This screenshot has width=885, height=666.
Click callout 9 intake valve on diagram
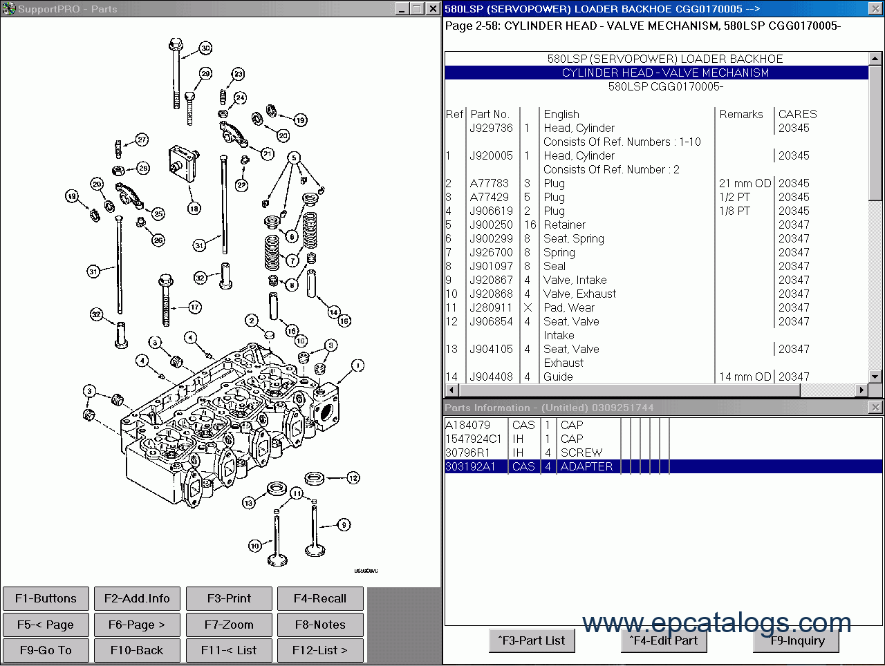(344, 525)
